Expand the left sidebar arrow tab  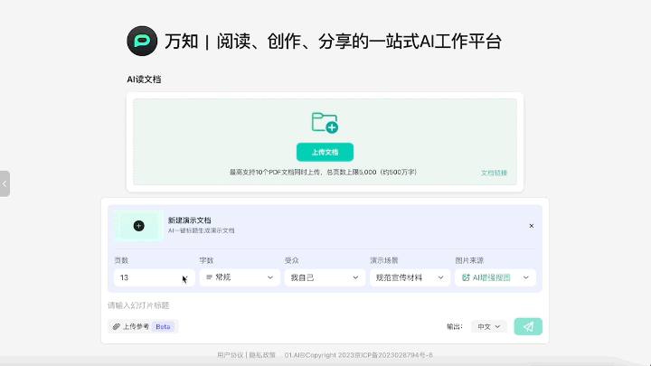tap(5, 183)
